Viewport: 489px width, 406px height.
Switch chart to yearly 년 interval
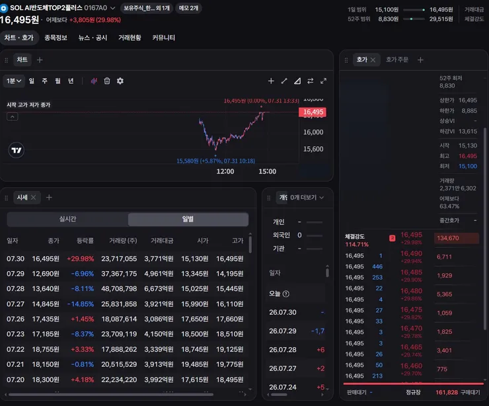click(71, 81)
